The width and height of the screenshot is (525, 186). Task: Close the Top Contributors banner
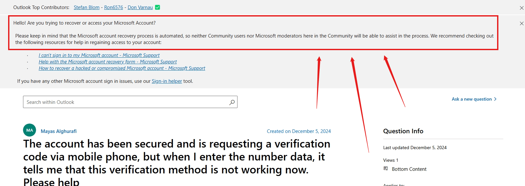[x=521, y=8]
